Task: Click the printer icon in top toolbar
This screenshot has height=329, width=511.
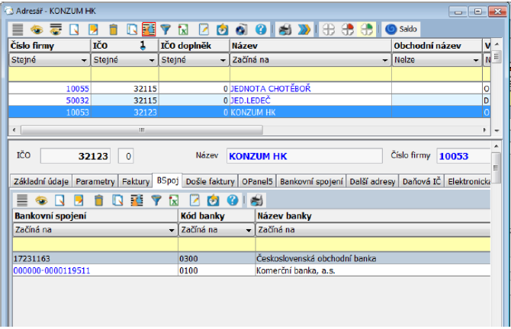Action: click(x=284, y=30)
